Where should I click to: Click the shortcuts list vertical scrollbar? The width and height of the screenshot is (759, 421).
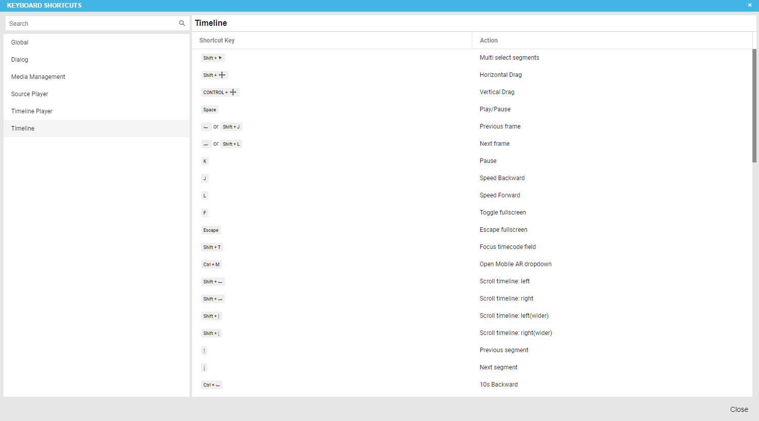[x=754, y=105]
